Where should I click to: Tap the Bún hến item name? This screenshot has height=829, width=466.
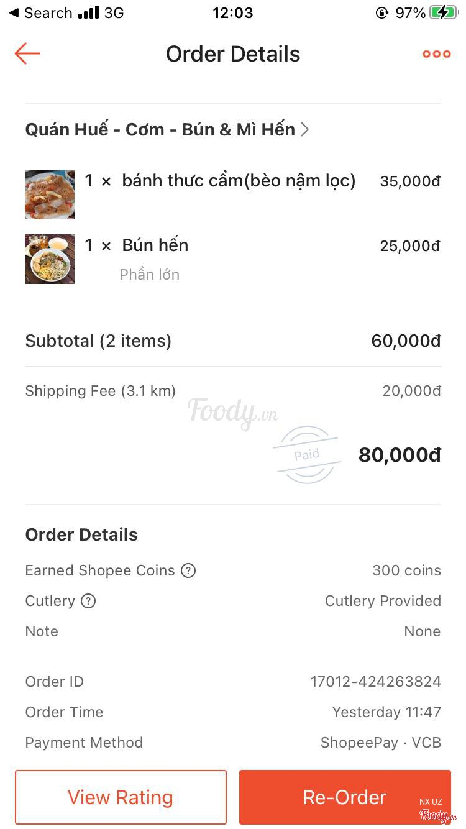point(155,245)
